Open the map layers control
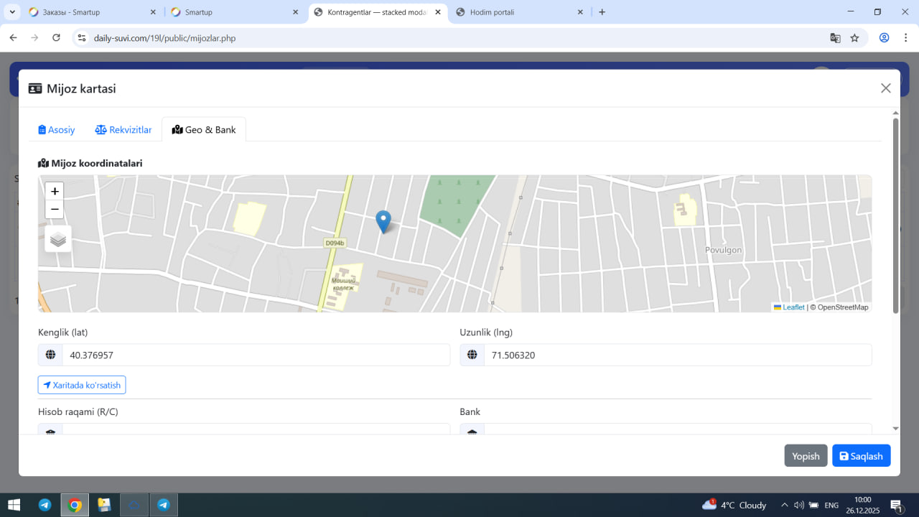 tap(58, 239)
